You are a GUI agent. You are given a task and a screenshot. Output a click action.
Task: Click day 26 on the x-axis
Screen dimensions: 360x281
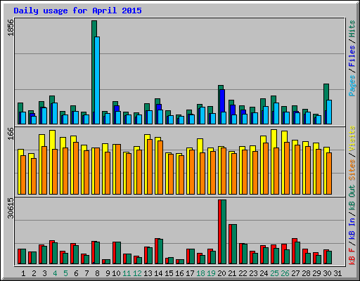(285, 273)
